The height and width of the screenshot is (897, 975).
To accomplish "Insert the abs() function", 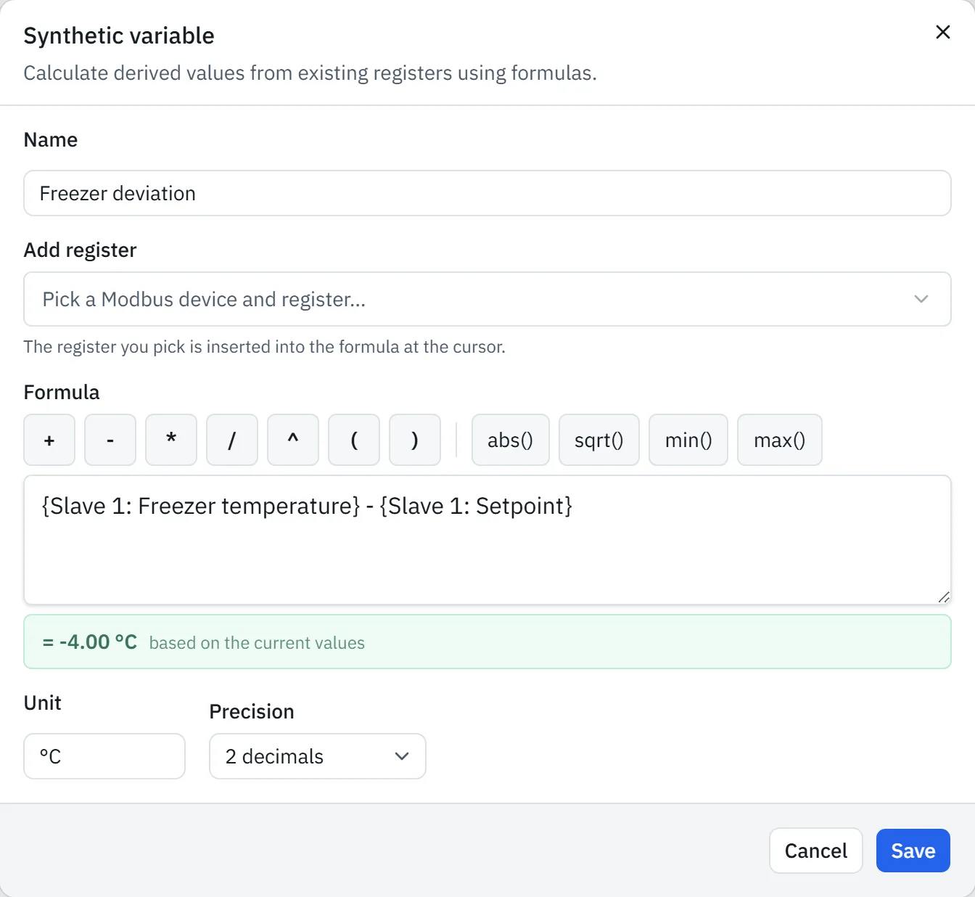I will pos(511,440).
